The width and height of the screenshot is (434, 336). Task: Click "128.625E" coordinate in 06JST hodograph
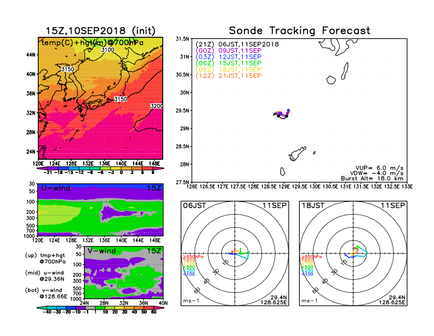[274, 303]
